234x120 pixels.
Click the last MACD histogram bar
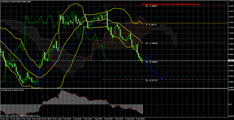[142, 109]
